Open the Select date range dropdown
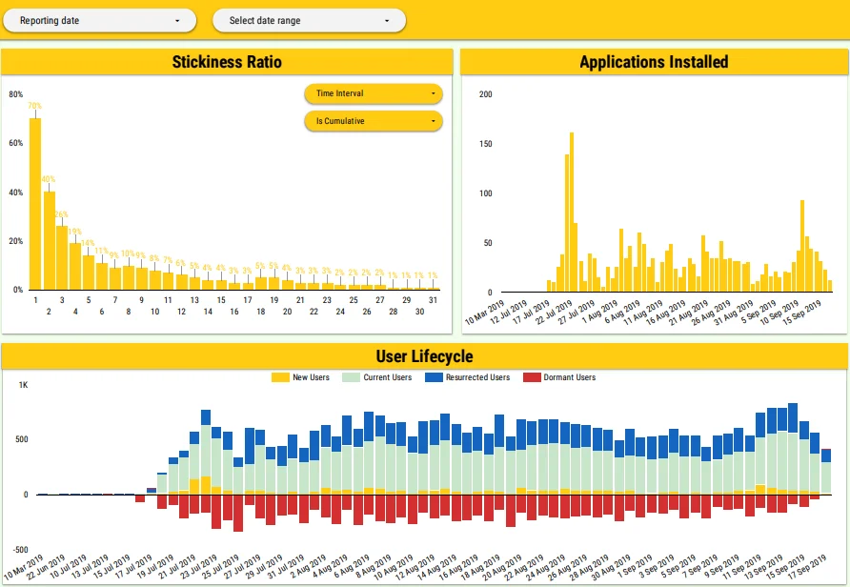 pyautogui.click(x=309, y=21)
